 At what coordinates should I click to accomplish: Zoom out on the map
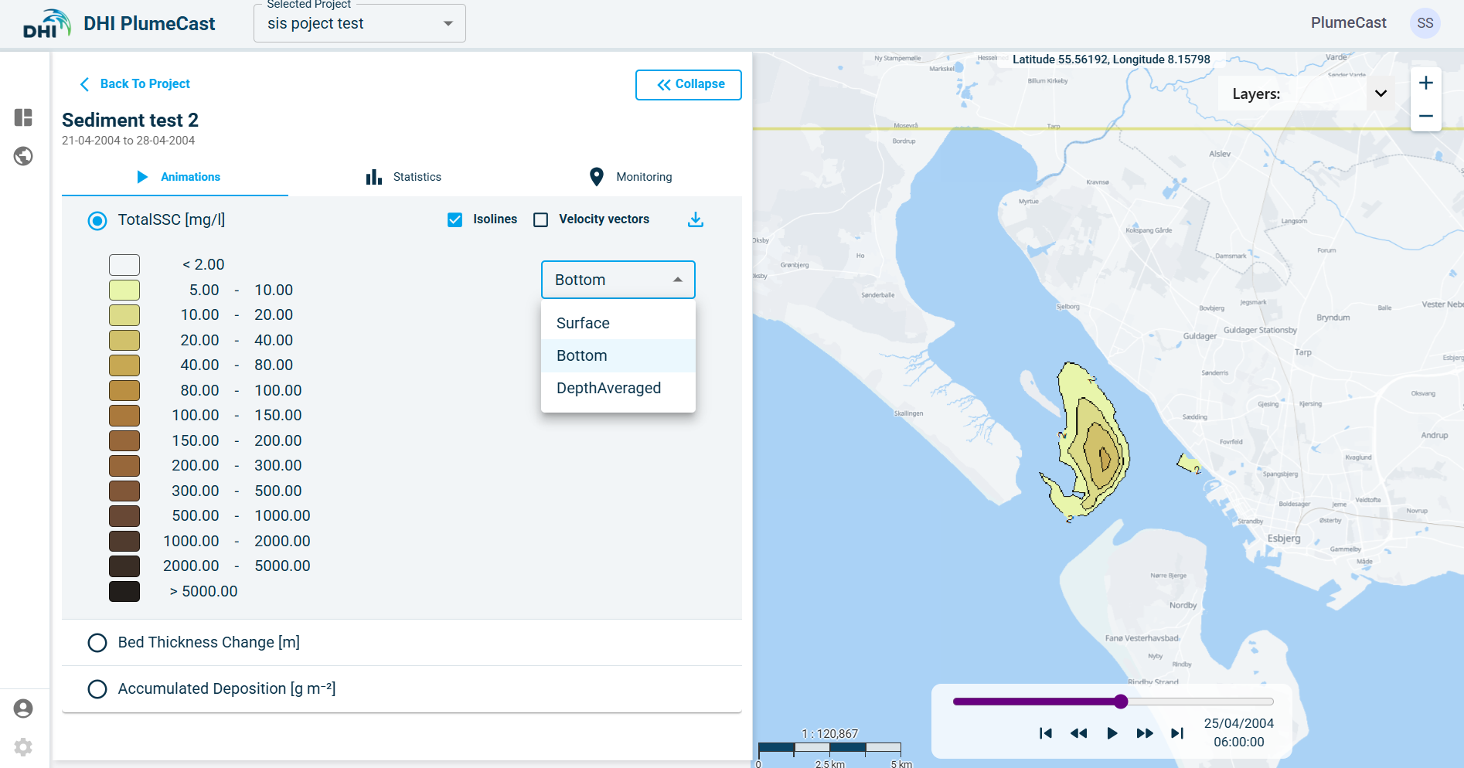point(1426,116)
